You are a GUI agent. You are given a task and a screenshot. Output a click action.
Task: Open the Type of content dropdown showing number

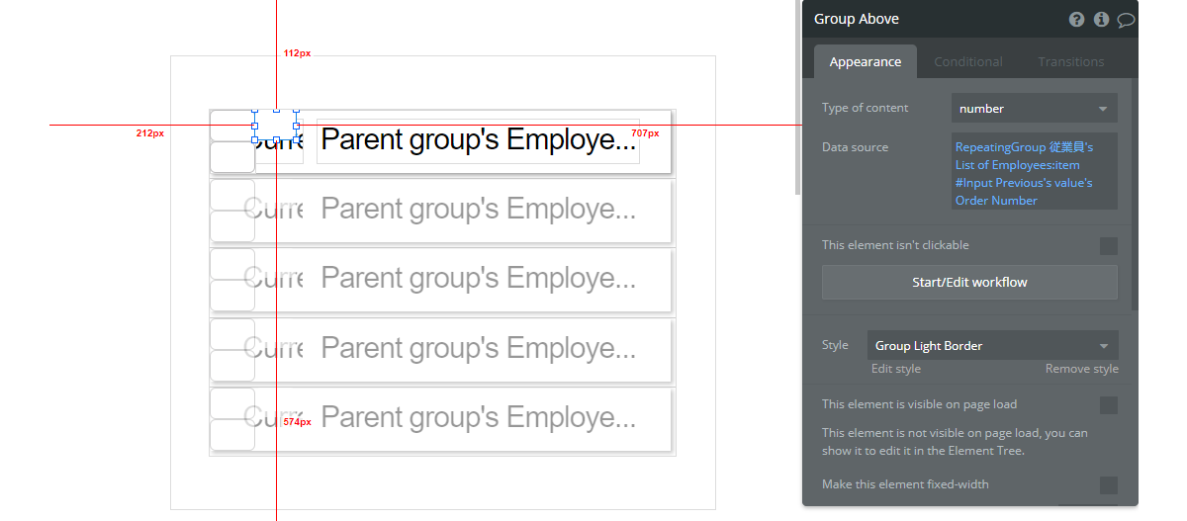[1035, 109]
